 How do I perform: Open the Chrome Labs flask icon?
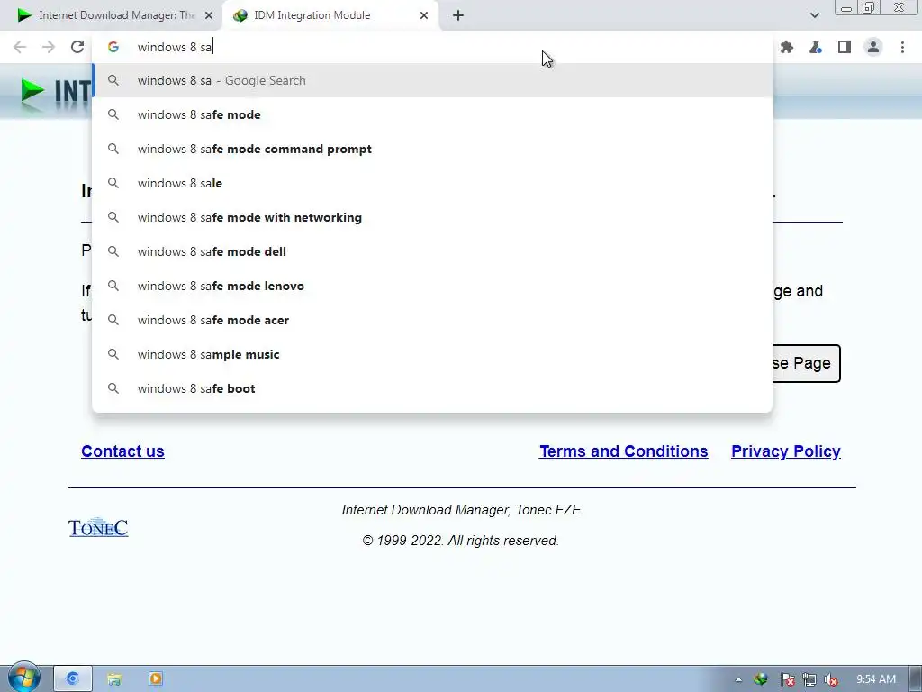(816, 47)
